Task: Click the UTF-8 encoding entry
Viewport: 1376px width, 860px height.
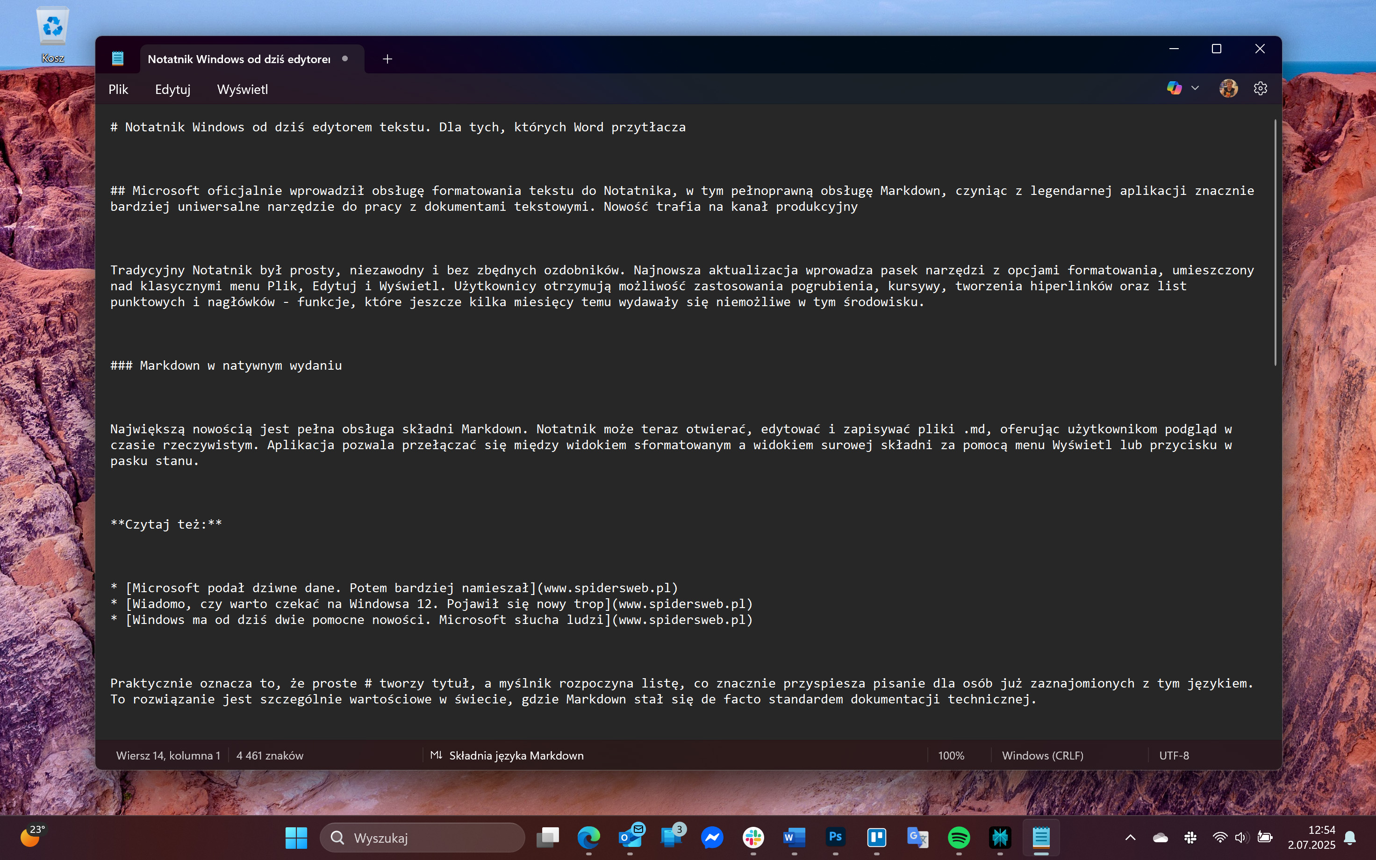Action: (x=1174, y=755)
